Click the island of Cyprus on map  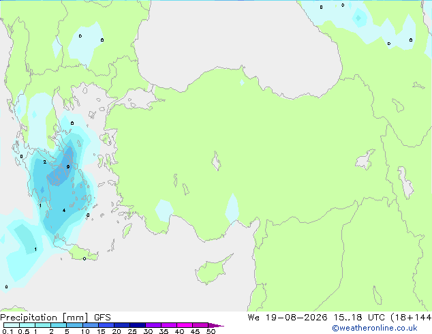coord(212,269)
